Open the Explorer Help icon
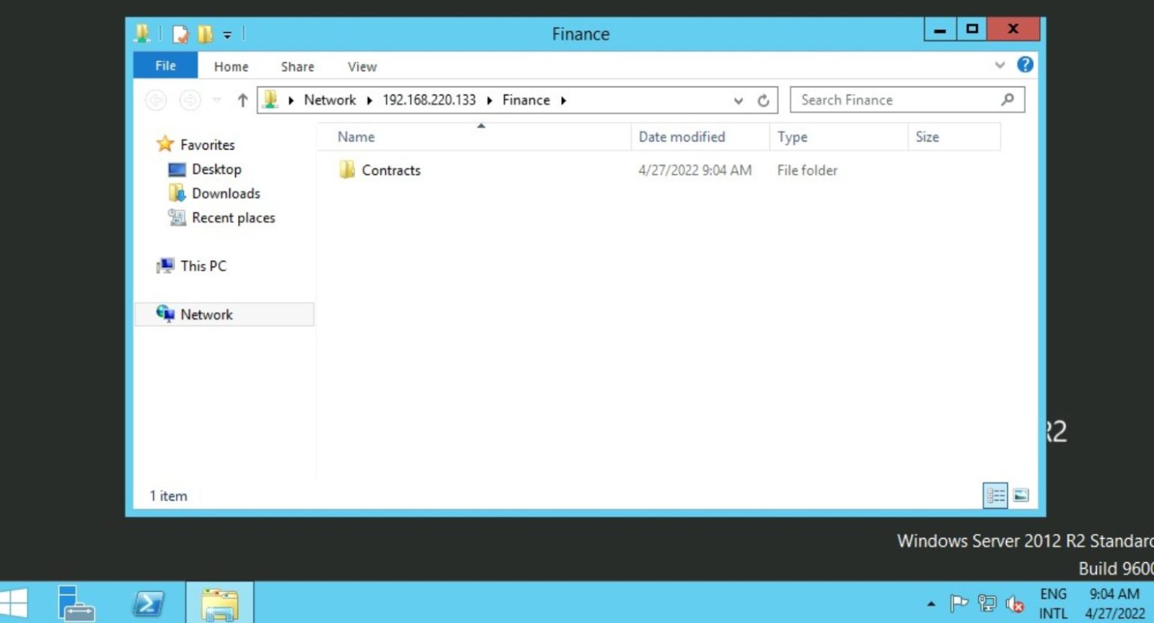The image size is (1154, 623). click(1025, 65)
